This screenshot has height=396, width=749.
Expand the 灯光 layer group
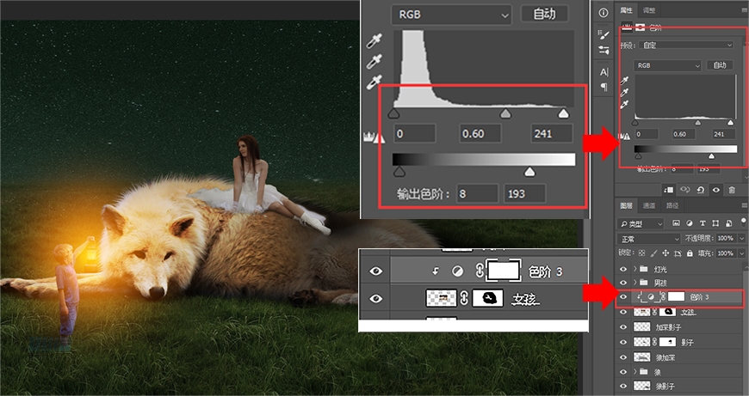coord(635,269)
